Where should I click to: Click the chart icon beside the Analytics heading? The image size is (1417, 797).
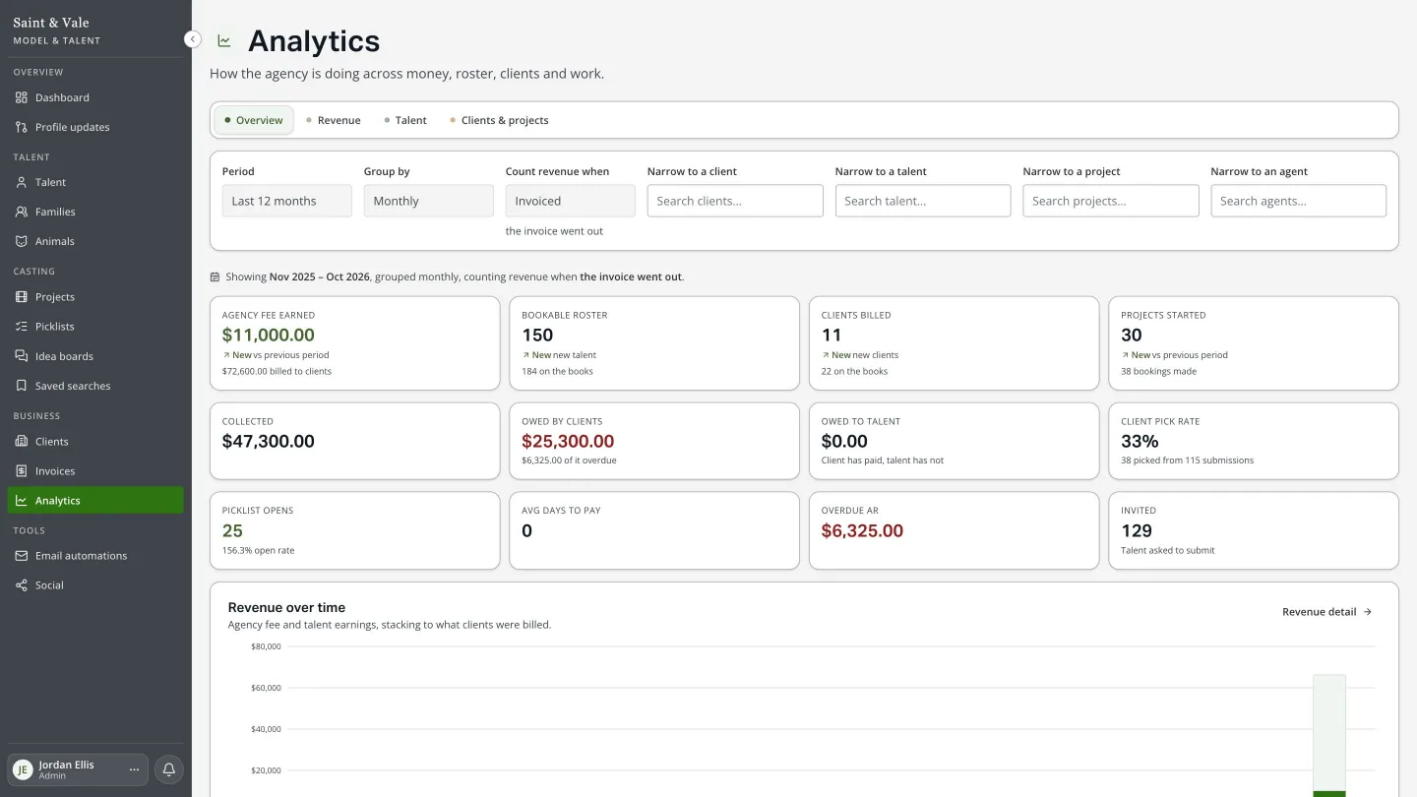tap(224, 41)
